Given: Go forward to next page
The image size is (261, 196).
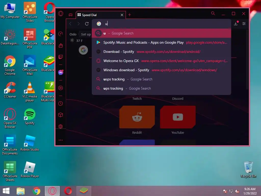Looking at the screenshot, I should 79,24.
